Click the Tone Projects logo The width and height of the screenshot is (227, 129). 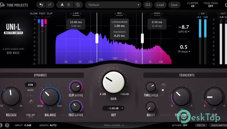[14, 5]
